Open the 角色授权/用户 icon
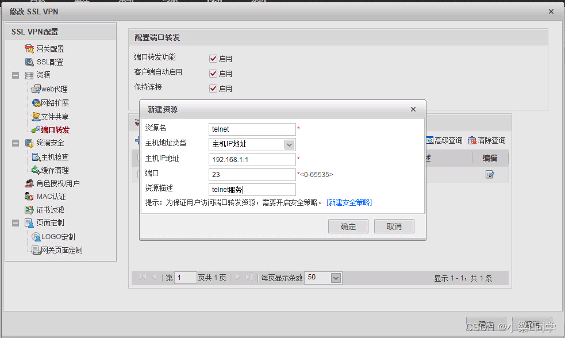565x338 pixels. [29, 183]
